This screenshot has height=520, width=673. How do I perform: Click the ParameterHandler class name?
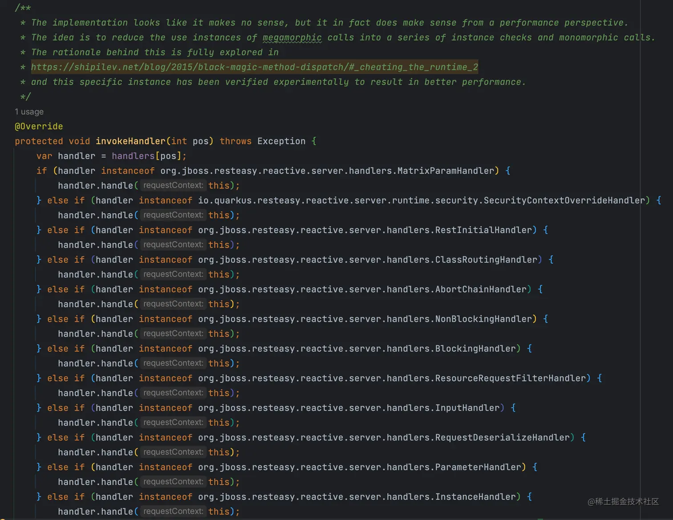click(478, 467)
